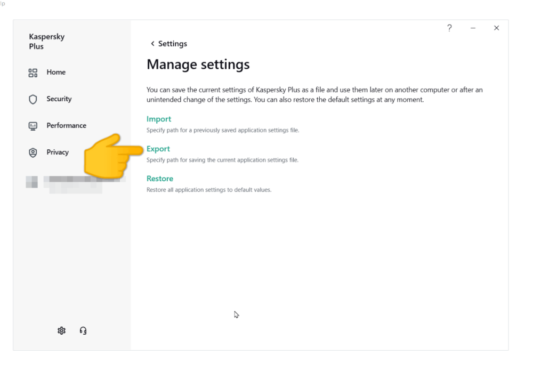Click the Privacy badge icon

point(33,152)
